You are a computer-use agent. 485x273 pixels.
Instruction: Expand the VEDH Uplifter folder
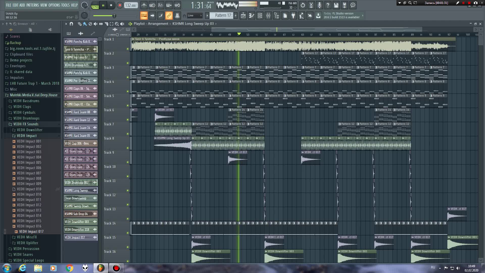pos(28,243)
